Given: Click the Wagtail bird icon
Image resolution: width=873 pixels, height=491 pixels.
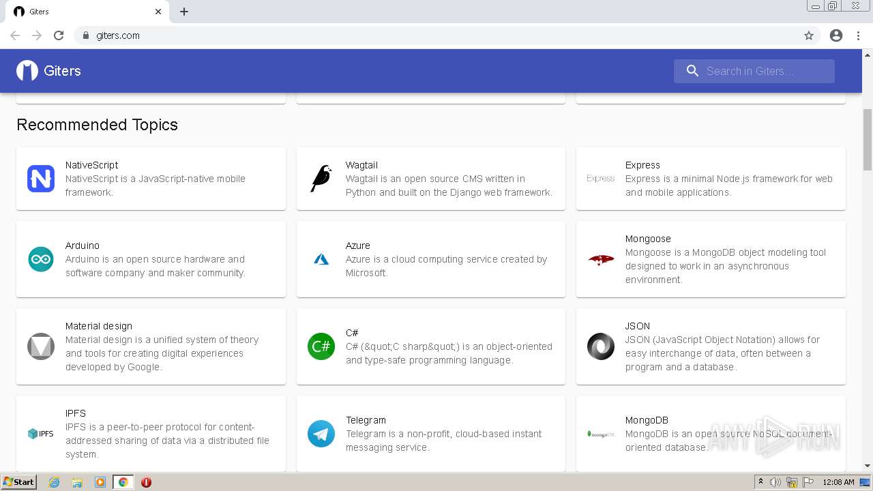Looking at the screenshot, I should (x=321, y=179).
